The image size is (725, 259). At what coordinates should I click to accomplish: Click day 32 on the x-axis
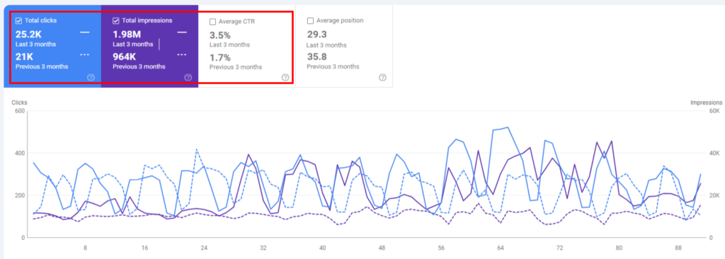263,248
